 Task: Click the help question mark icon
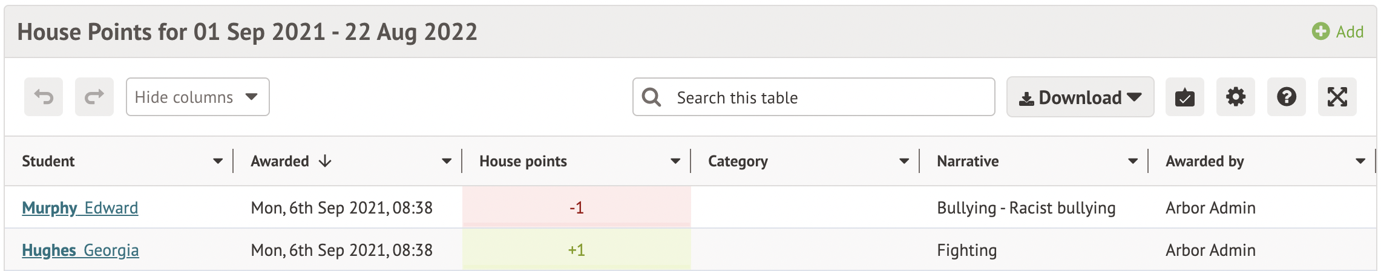1286,97
